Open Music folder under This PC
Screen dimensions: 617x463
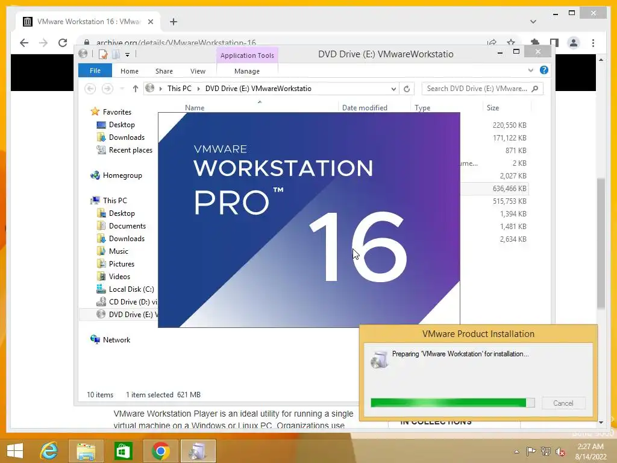coord(119,251)
